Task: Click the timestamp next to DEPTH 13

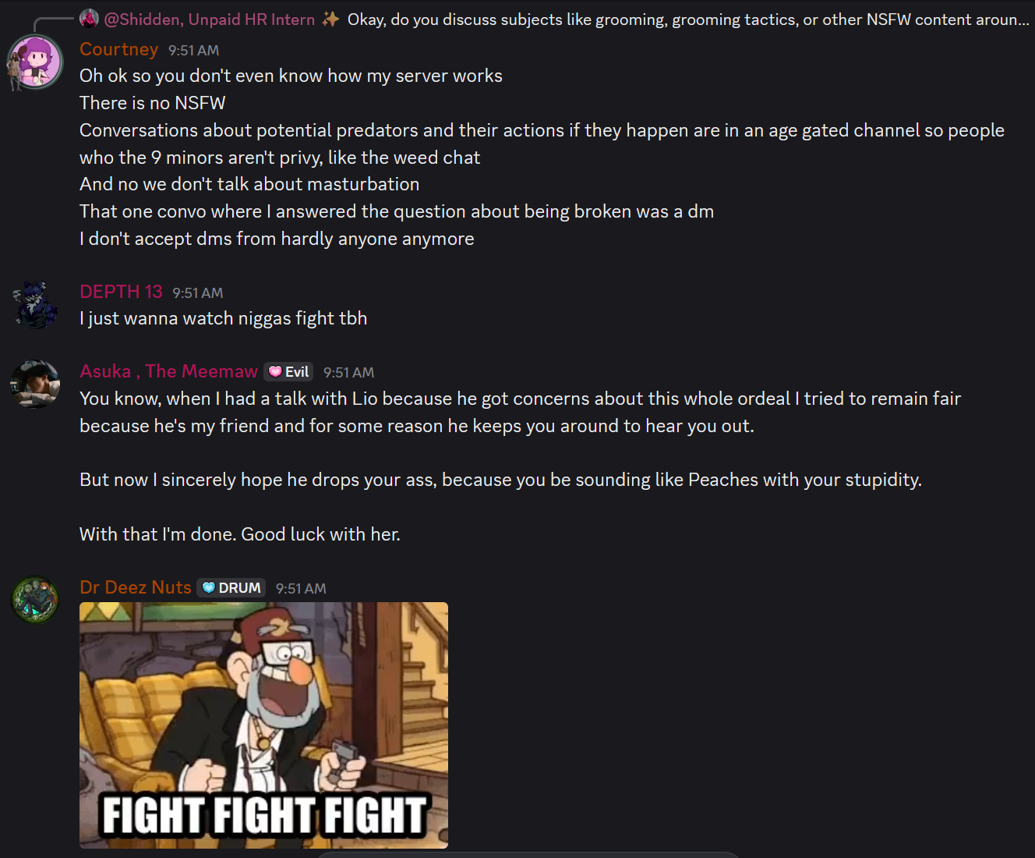Action: tap(198, 293)
